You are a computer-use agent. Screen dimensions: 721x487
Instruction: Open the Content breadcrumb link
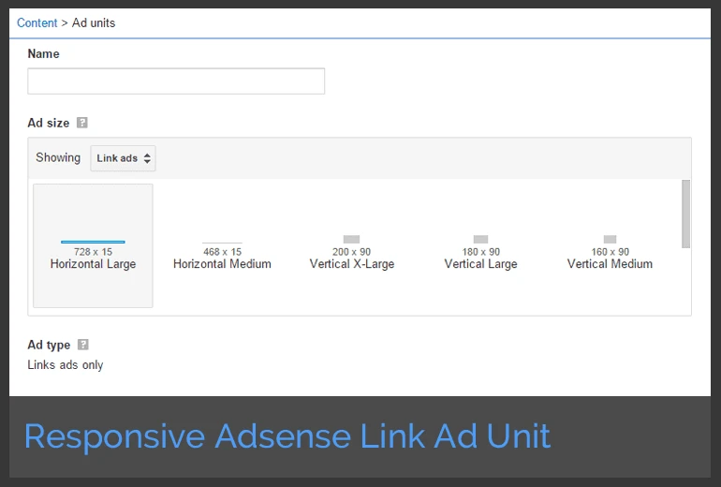37,22
